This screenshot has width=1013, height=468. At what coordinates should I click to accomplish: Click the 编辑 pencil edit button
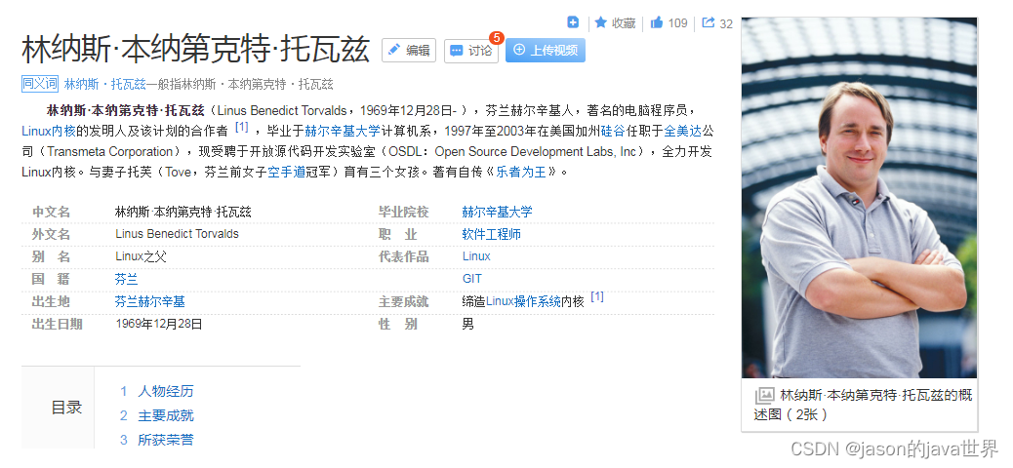[408, 51]
